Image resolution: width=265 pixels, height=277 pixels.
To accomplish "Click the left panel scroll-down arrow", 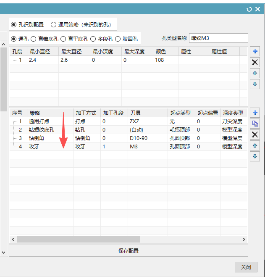I will pyautogui.click(x=3, y=253).
